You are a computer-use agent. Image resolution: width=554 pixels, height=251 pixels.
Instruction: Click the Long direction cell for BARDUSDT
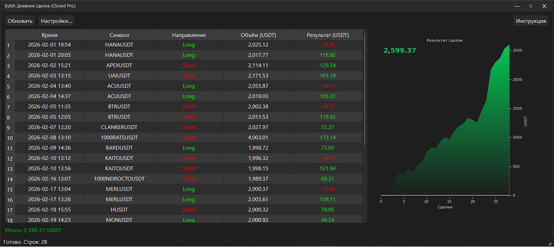pos(189,148)
